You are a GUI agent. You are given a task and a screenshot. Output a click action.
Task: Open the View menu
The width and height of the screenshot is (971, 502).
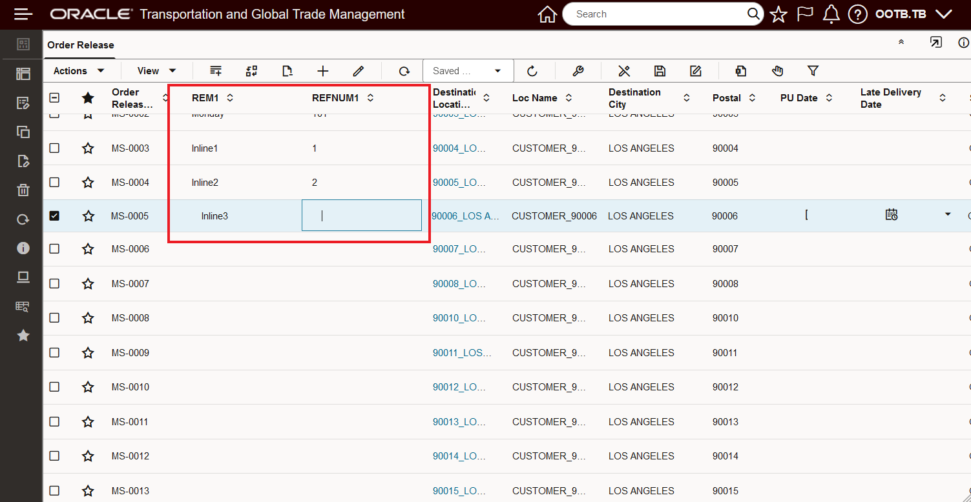156,71
